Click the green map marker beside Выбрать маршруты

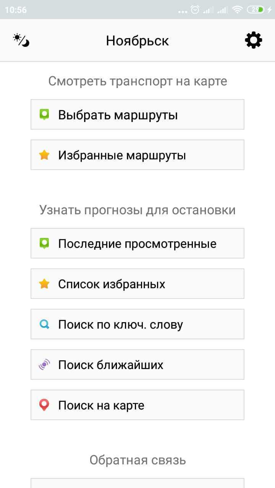pos(44,114)
